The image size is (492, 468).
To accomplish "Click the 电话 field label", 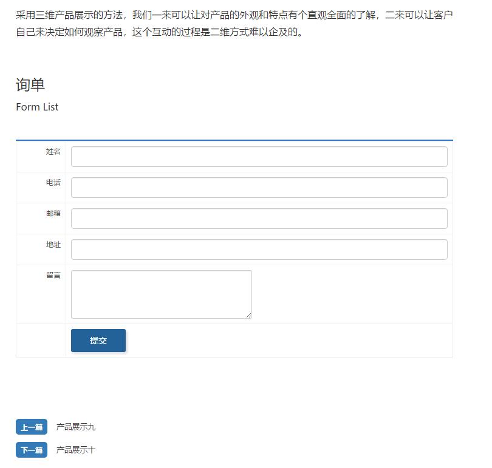I will point(53,183).
